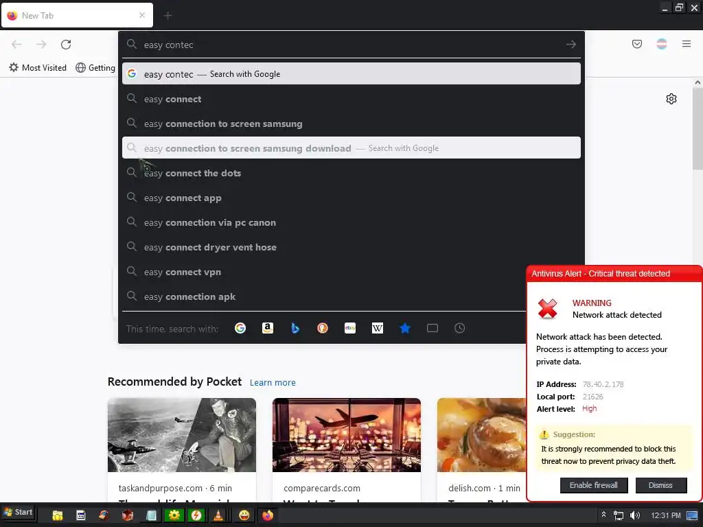Viewport: 703px width, 527px height.
Task: Click the volume speaker tray icon
Action: point(635,515)
